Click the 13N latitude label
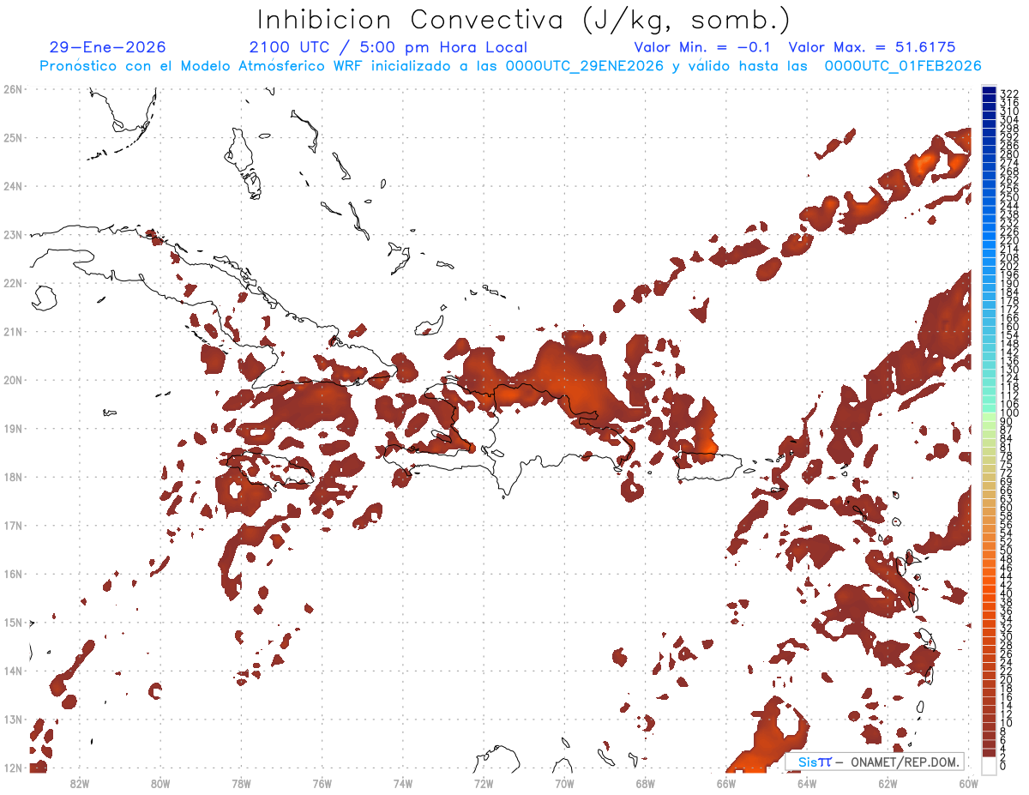This screenshot has height=795, width=1029. (x=12, y=719)
